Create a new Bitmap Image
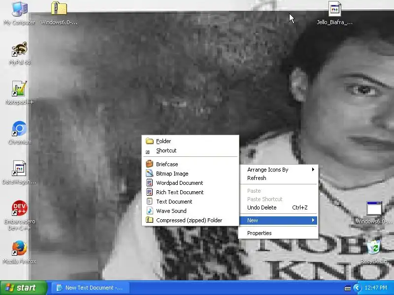 tap(190, 174)
